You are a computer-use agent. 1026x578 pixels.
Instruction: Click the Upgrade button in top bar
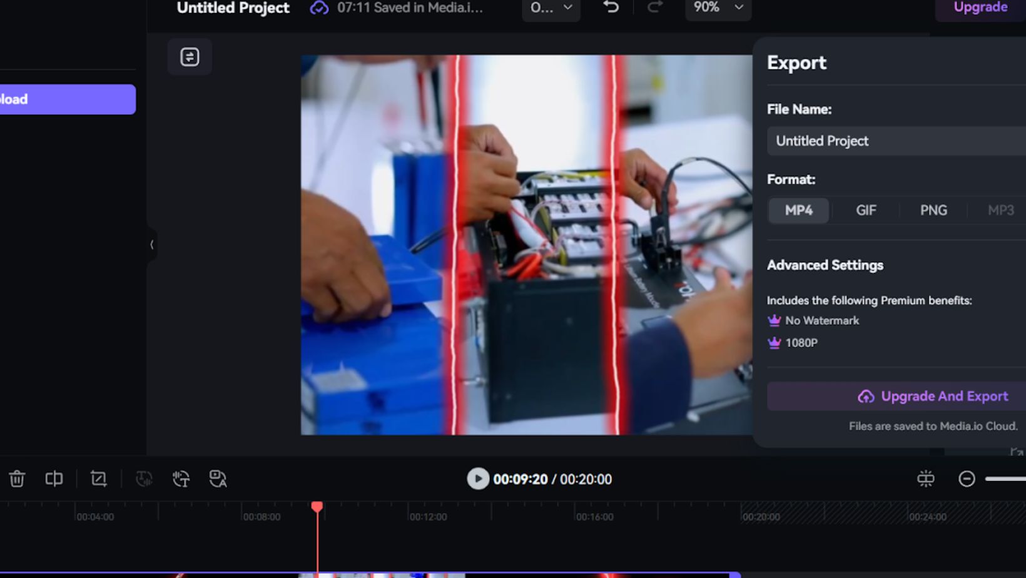[980, 8]
